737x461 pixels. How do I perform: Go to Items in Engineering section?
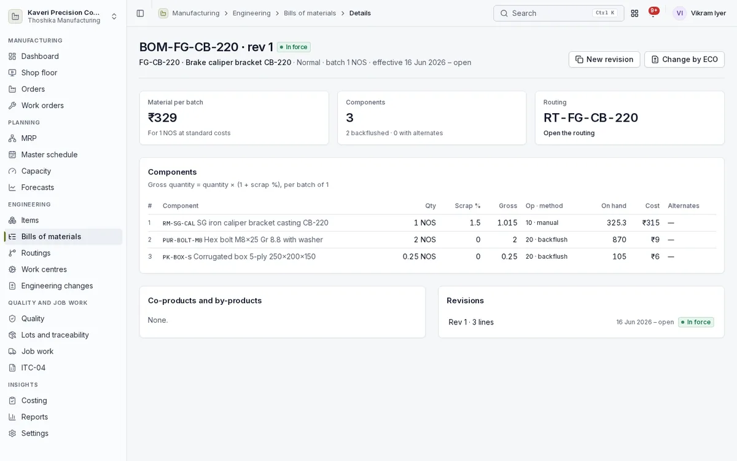(x=63, y=220)
